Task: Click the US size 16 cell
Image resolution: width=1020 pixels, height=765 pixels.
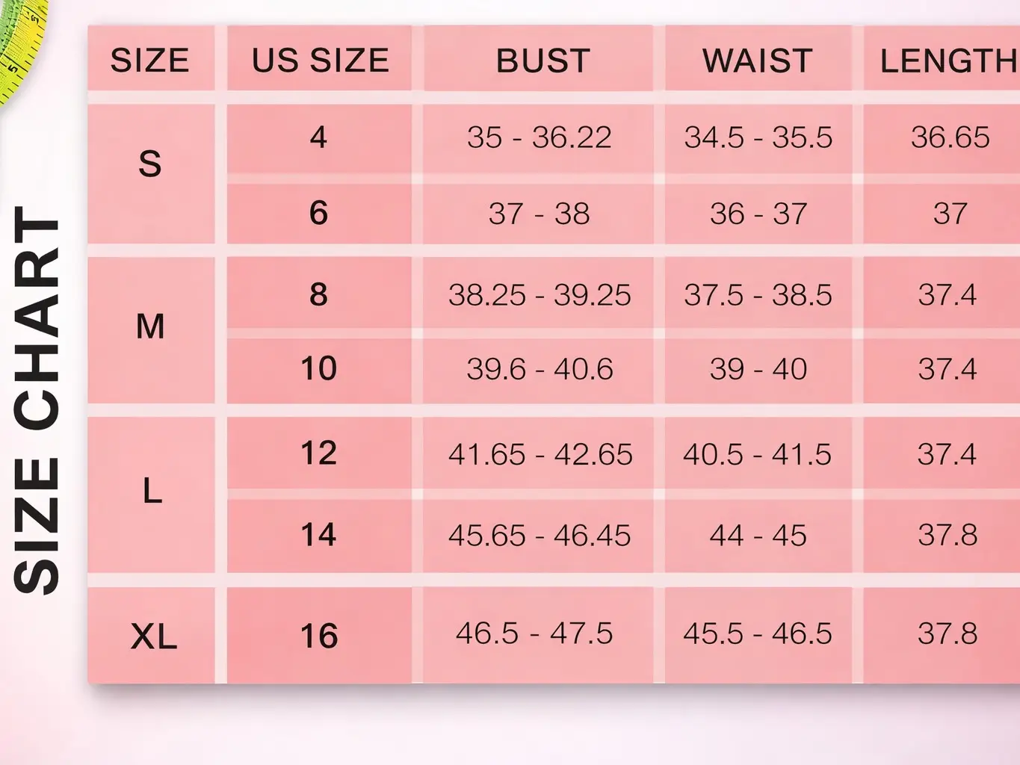Action: click(x=318, y=637)
